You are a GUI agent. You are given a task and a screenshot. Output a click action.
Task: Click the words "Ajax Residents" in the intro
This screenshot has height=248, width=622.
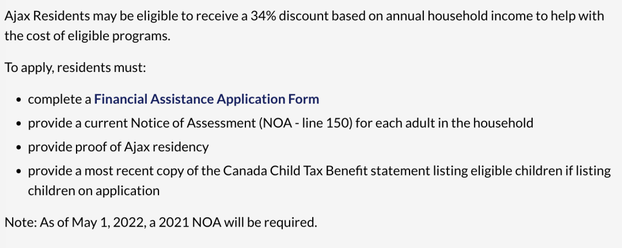tap(47, 17)
